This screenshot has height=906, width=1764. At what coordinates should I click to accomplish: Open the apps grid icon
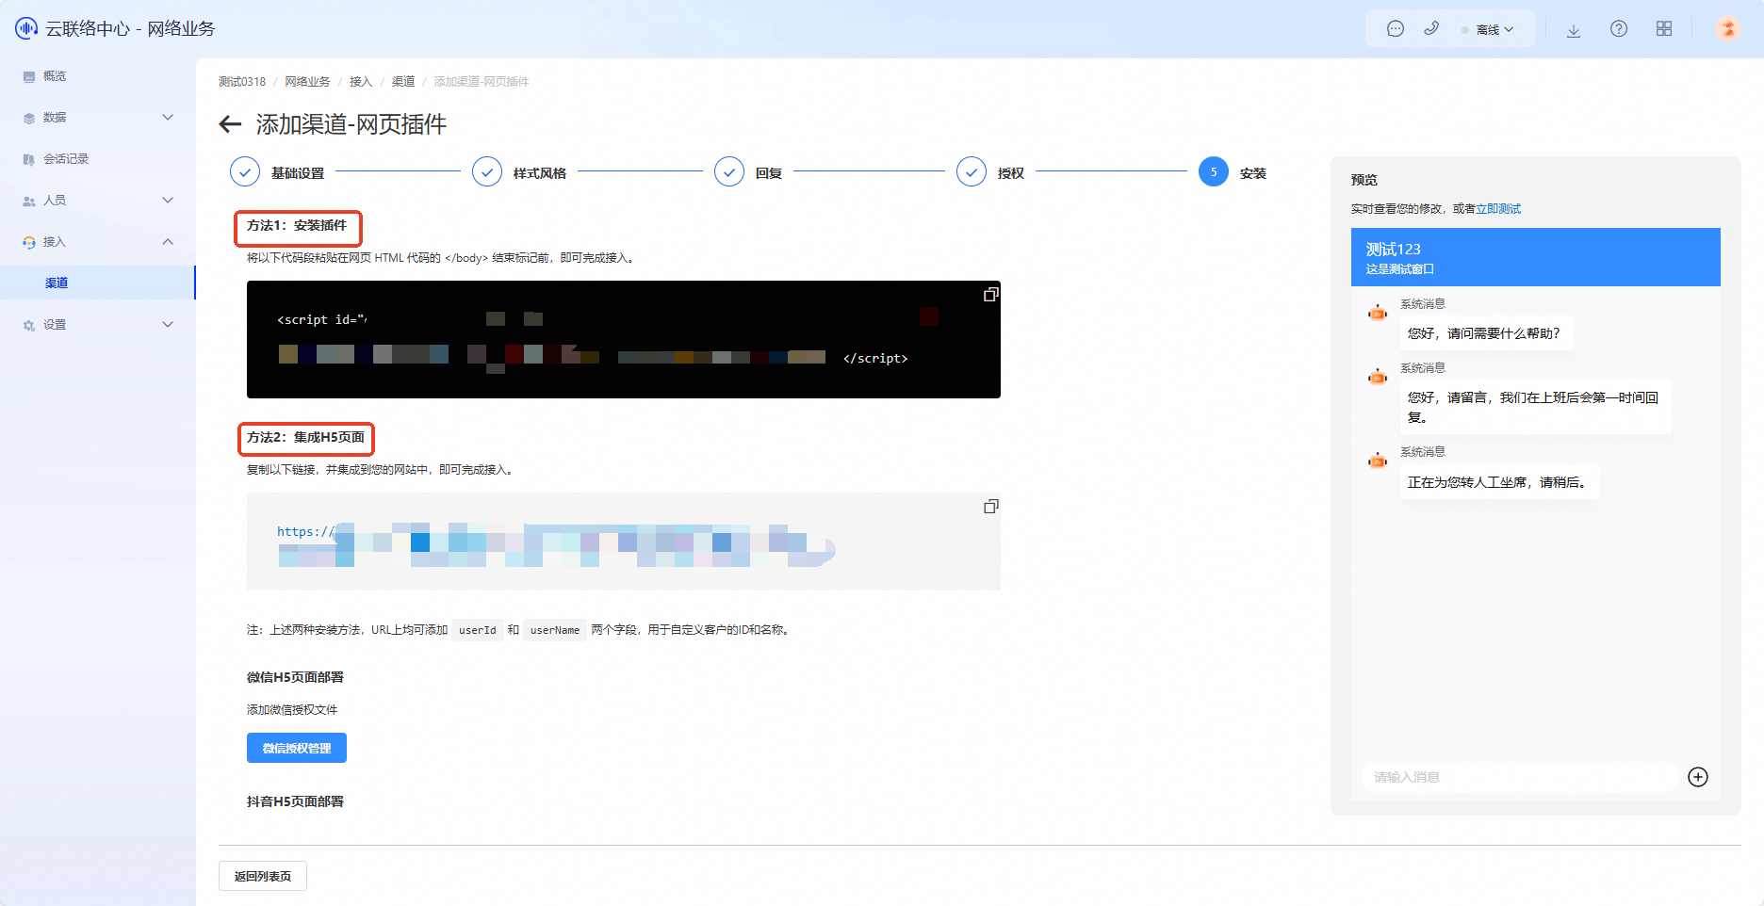pos(1664,29)
